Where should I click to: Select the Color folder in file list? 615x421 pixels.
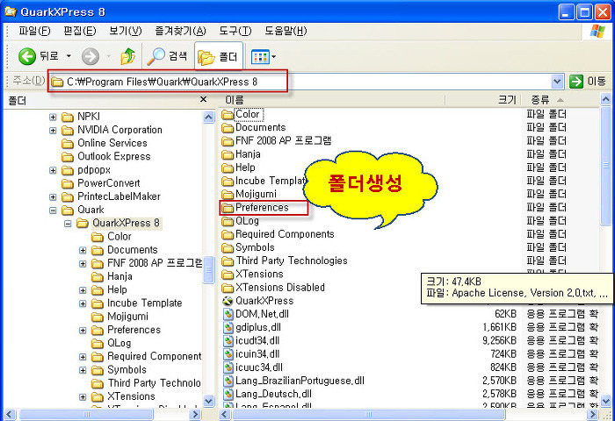click(249, 114)
